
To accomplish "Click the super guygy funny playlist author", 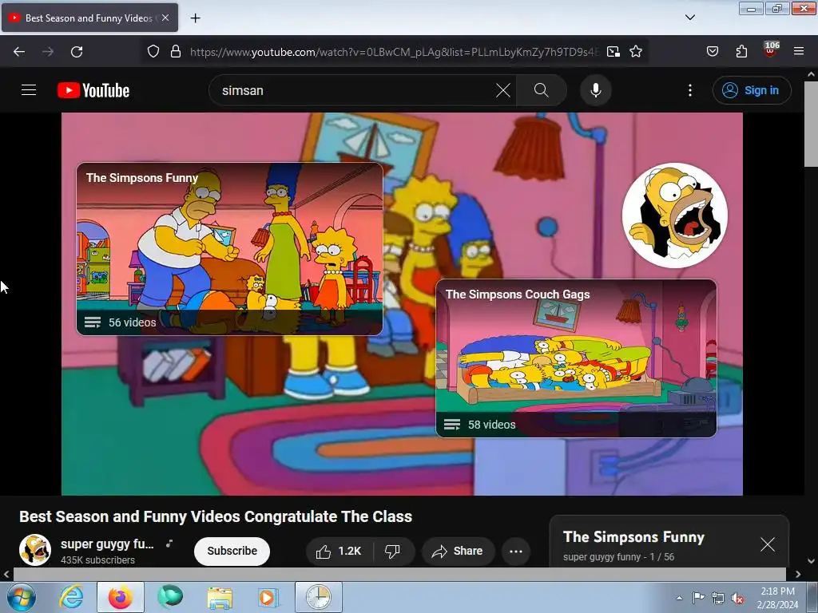I will pos(602,556).
